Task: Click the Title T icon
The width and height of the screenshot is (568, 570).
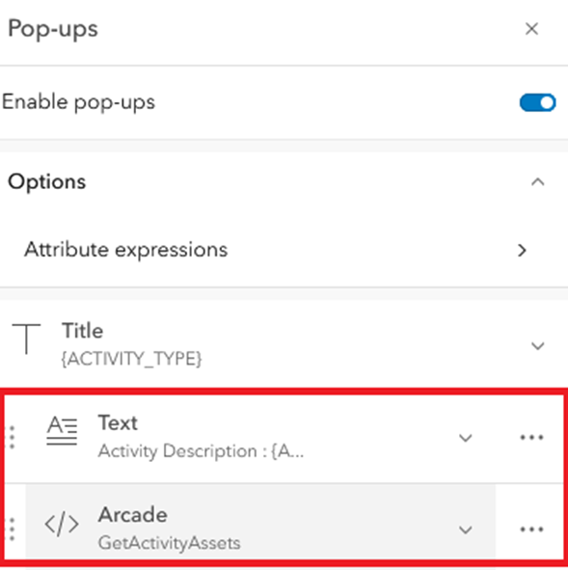Action: tap(26, 339)
